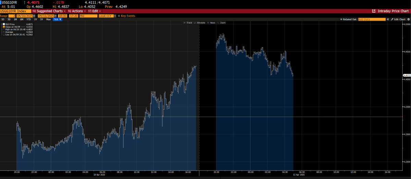Click Related Data plus button
Image resolution: width=411 pixels, height=179 pixels.
(x=348, y=20)
